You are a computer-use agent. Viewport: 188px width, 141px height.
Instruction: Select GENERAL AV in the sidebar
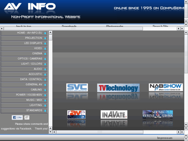pos(24,85)
